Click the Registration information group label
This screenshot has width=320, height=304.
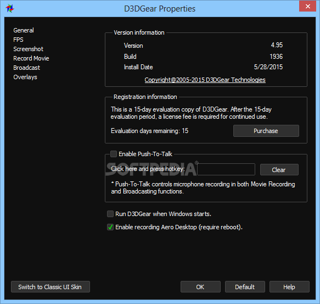pos(145,97)
